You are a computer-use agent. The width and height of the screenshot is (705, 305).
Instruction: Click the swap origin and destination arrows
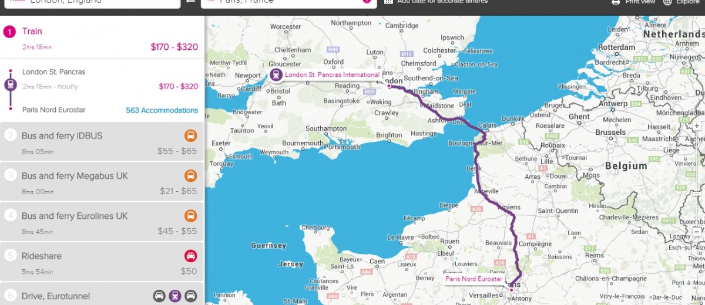(190, 2)
